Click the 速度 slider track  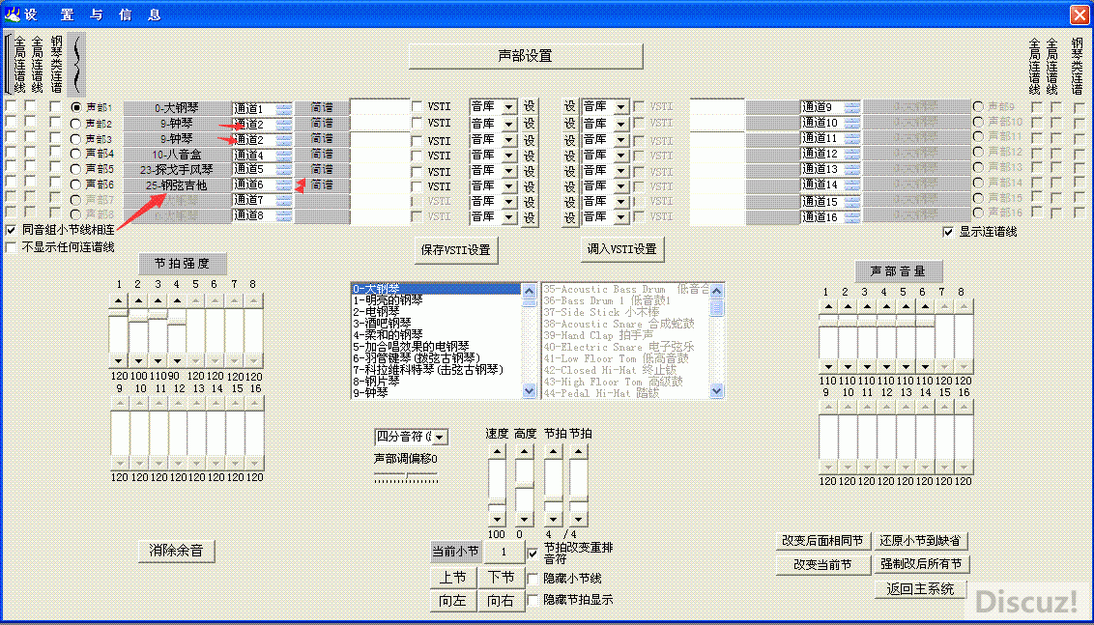coord(497,485)
